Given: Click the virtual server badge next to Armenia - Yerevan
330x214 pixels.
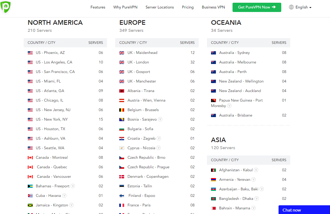Looking at the screenshot, I should pyautogui.click(x=253, y=179).
